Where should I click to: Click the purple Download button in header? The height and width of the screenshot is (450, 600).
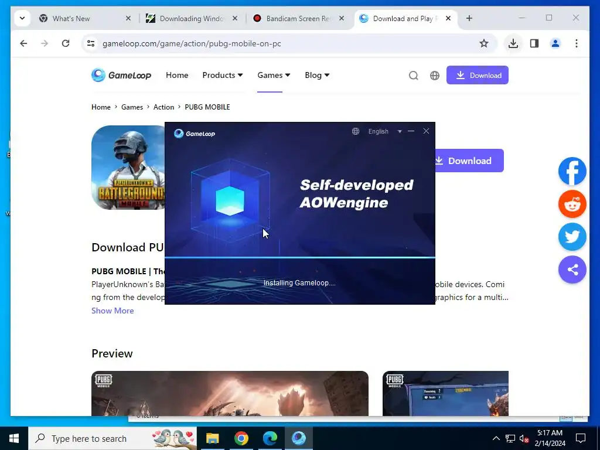point(477,75)
